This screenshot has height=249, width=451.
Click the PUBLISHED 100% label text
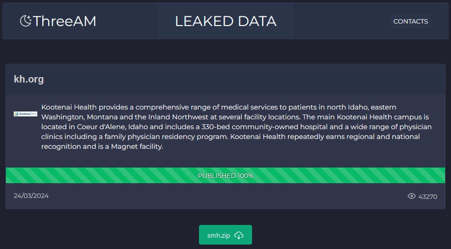point(225,175)
